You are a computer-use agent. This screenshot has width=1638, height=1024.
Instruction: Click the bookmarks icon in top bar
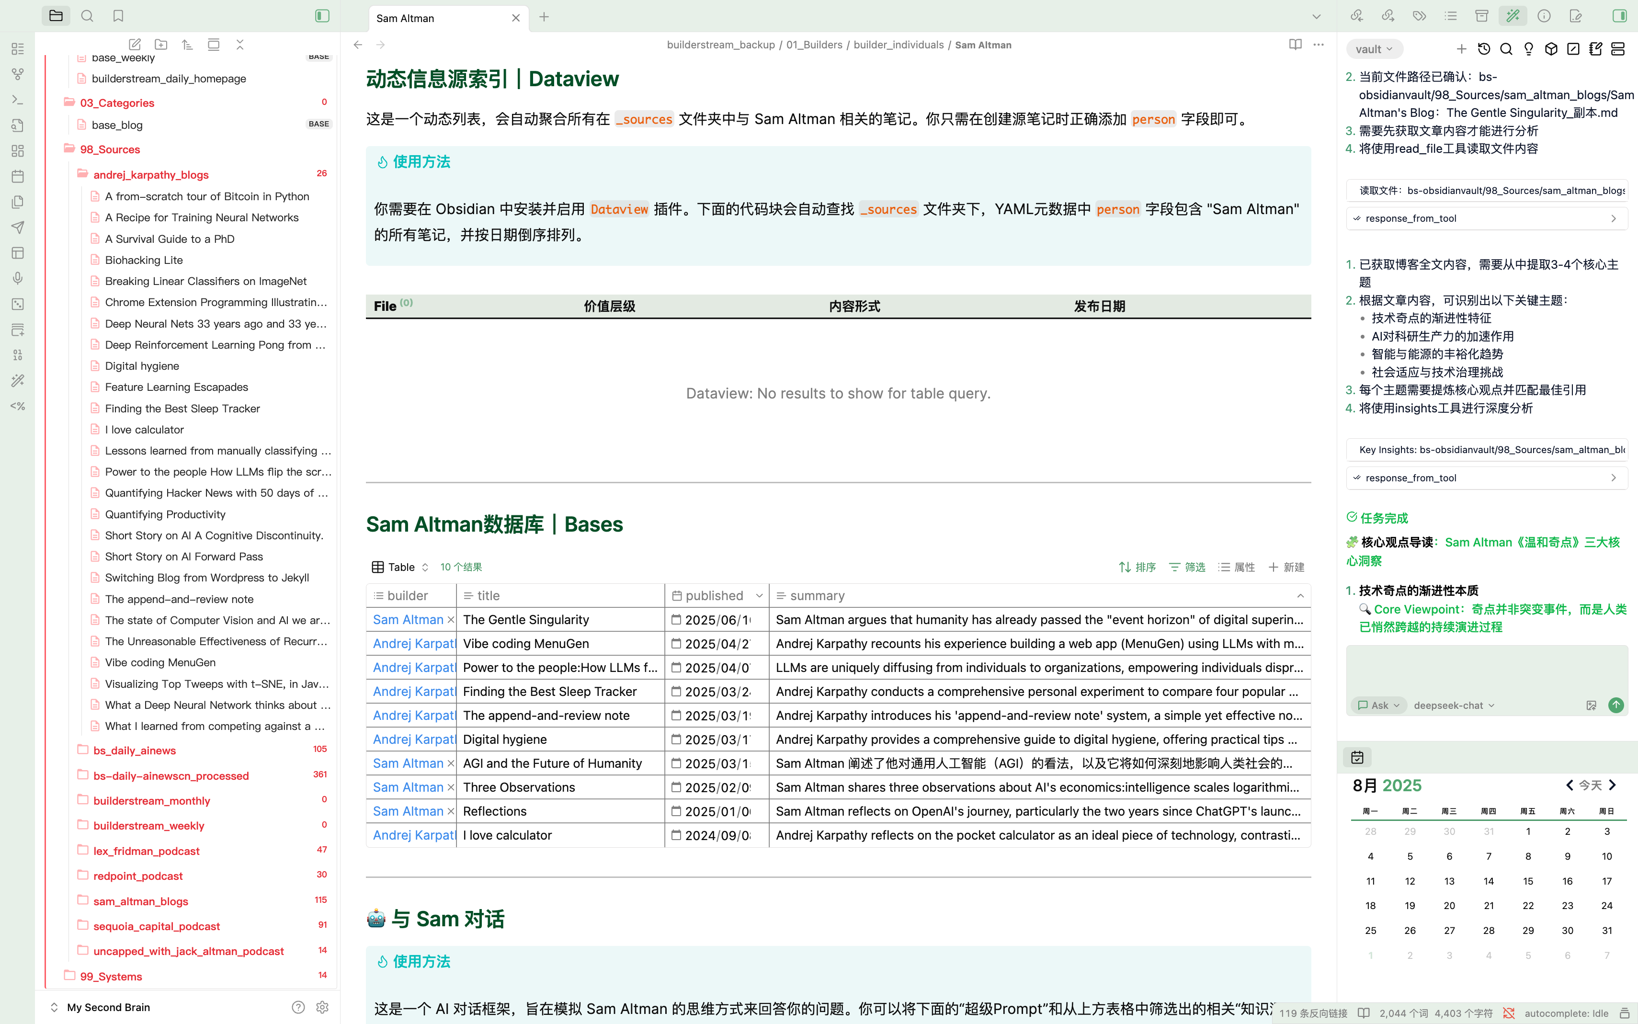click(x=118, y=16)
